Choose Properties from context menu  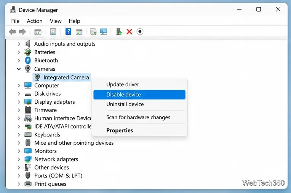tap(139, 130)
